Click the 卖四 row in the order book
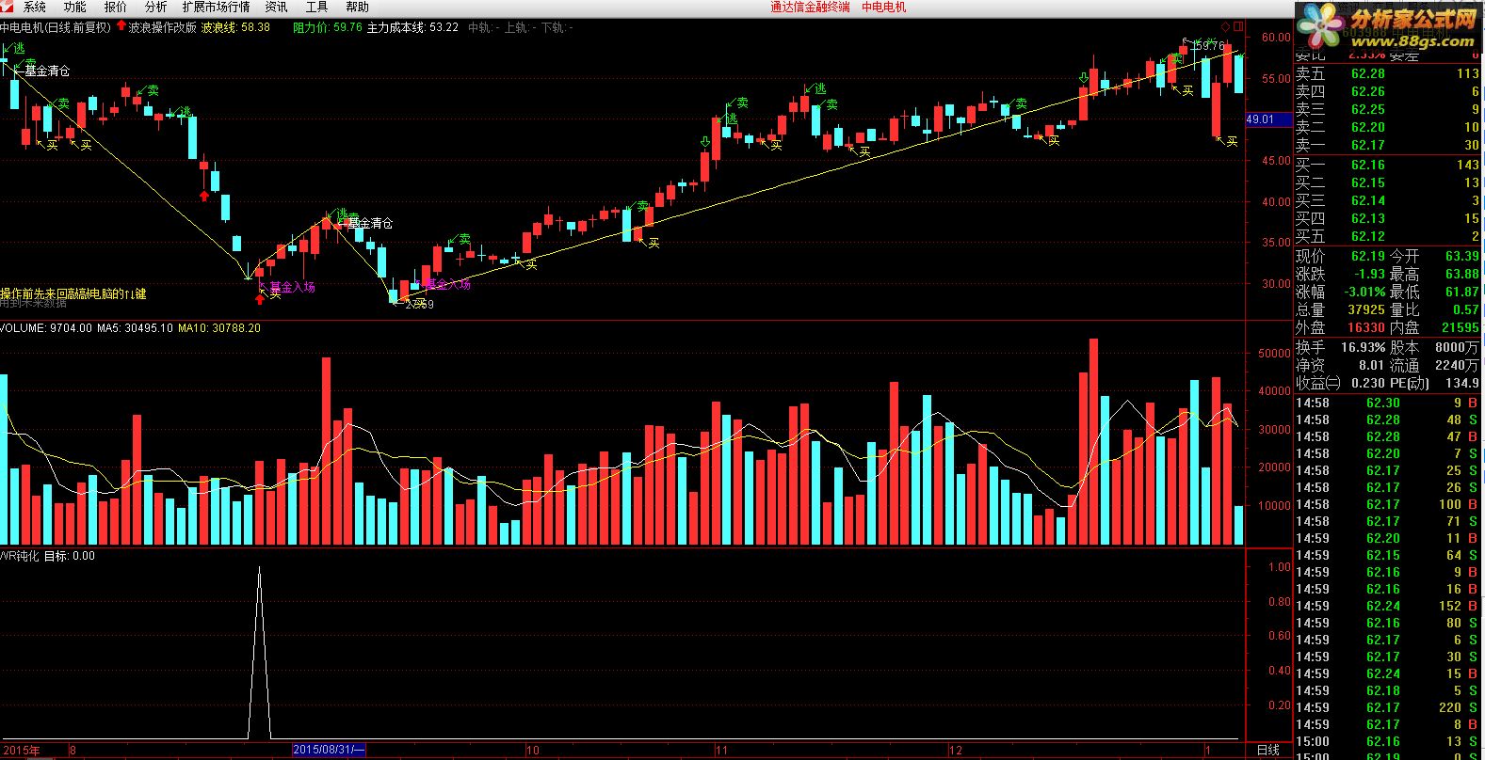 coord(1388,91)
